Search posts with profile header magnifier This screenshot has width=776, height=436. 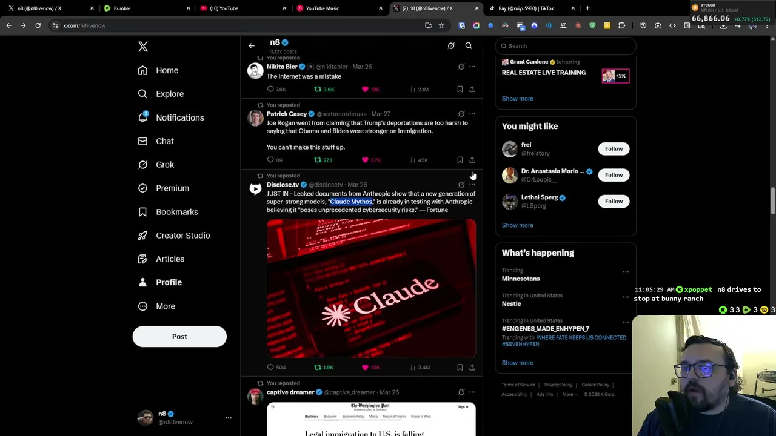(x=469, y=45)
